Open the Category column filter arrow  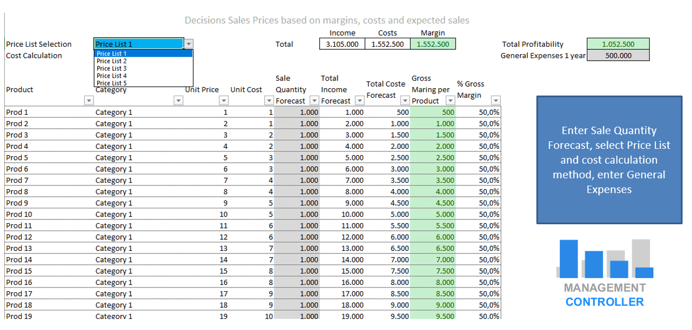178,101
